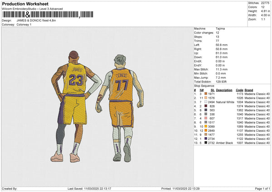The height and width of the screenshot is (192, 272).
Task: Click the Brand column header
Action: (x=249, y=90)
